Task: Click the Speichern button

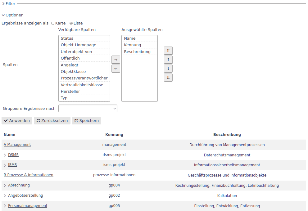Action: (x=86, y=120)
